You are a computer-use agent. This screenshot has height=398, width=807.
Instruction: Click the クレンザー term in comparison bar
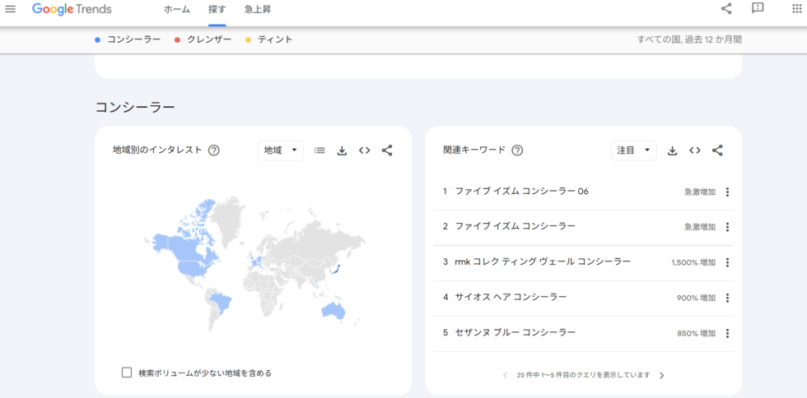pos(209,39)
